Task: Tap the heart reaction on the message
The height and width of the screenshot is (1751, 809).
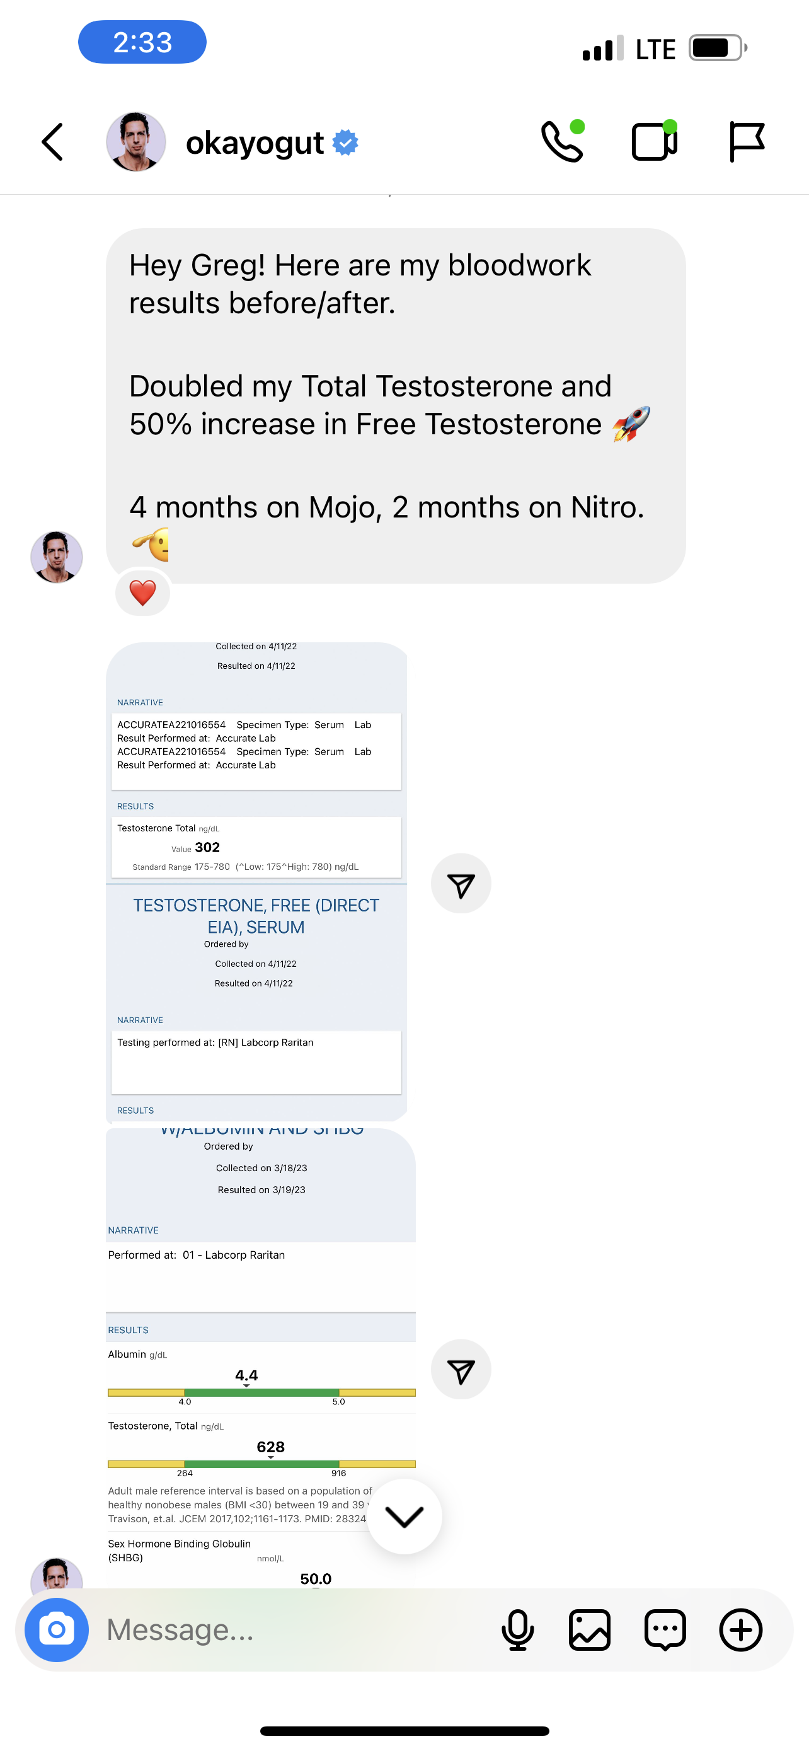Action: (142, 592)
